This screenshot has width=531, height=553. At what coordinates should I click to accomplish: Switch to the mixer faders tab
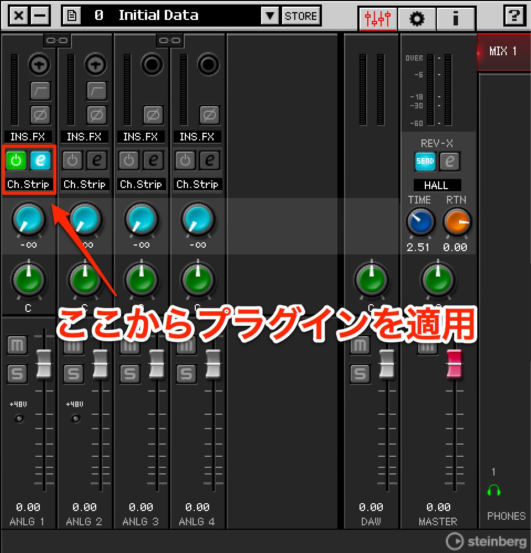pyautogui.click(x=378, y=18)
